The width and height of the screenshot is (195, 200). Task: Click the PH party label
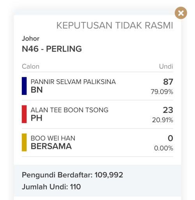click(36, 118)
